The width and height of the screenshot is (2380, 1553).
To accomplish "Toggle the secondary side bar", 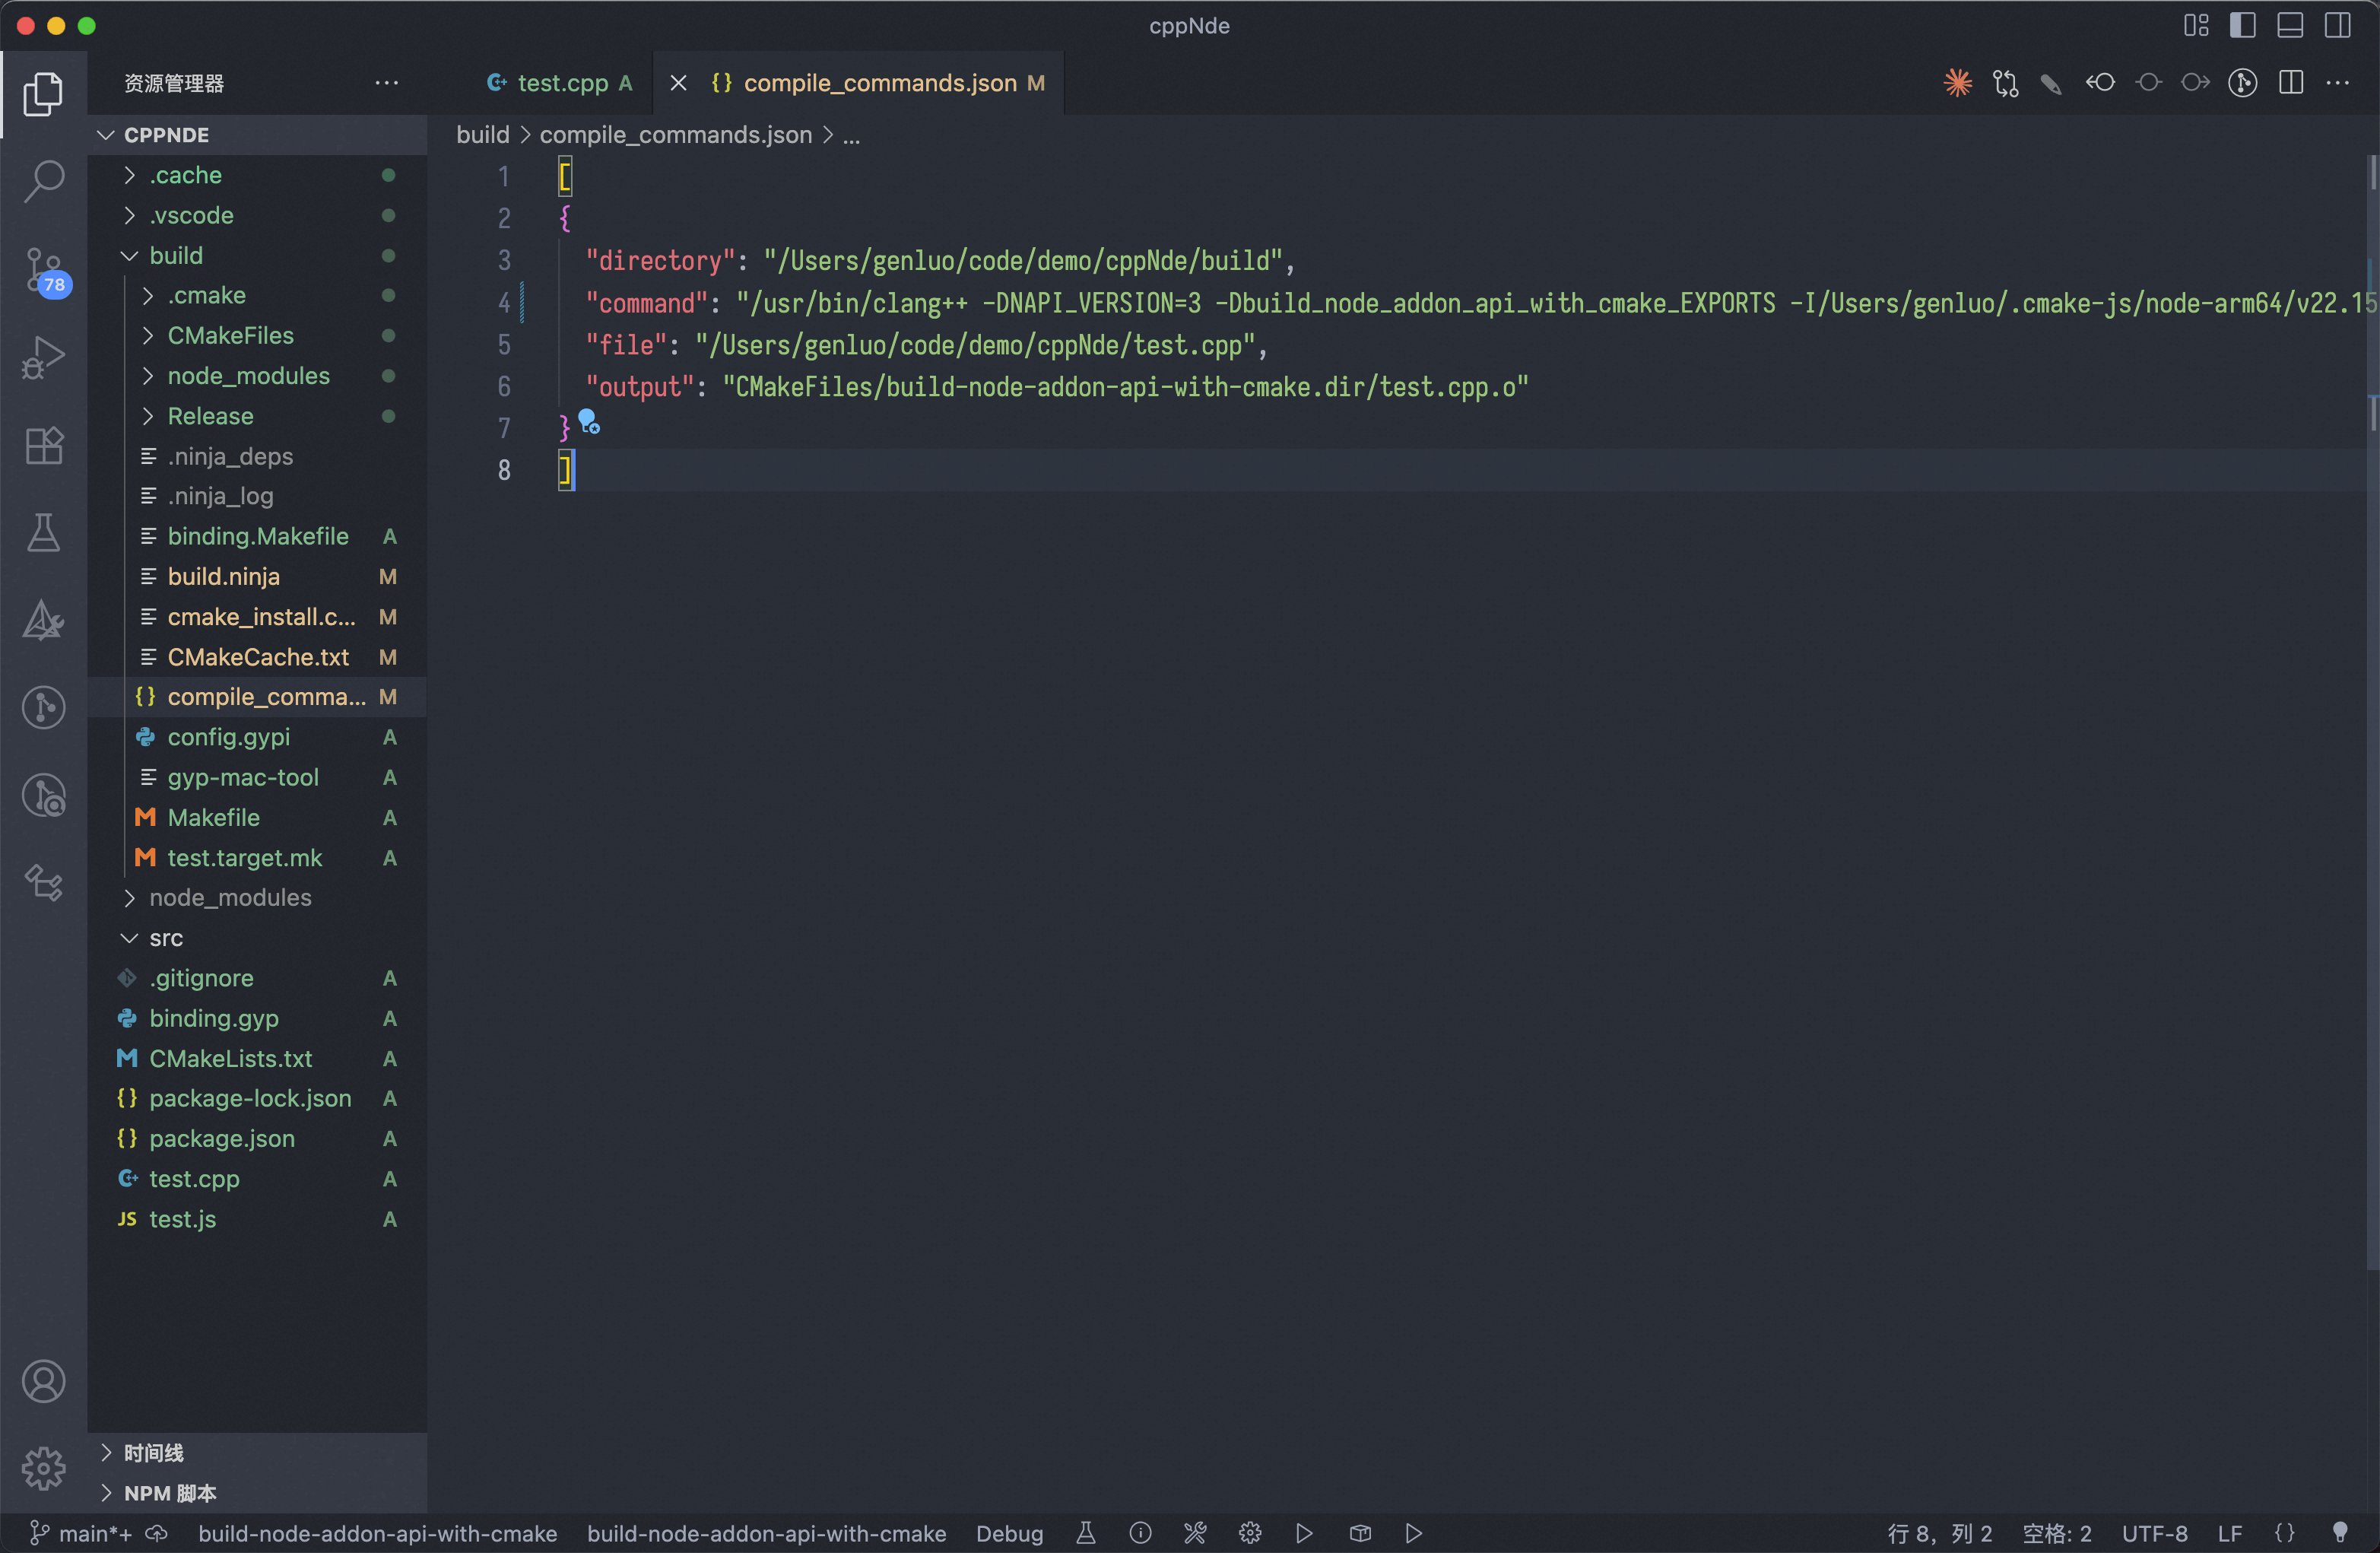I will (2337, 26).
